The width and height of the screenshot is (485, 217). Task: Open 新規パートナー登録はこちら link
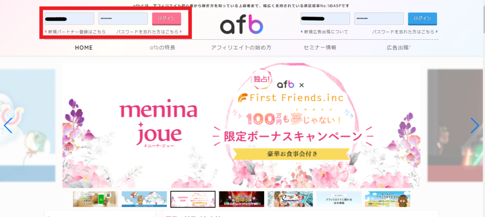[x=77, y=32]
